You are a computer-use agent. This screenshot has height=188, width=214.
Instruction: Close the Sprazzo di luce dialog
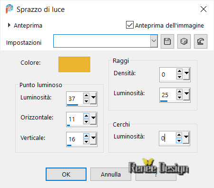coord(204,9)
